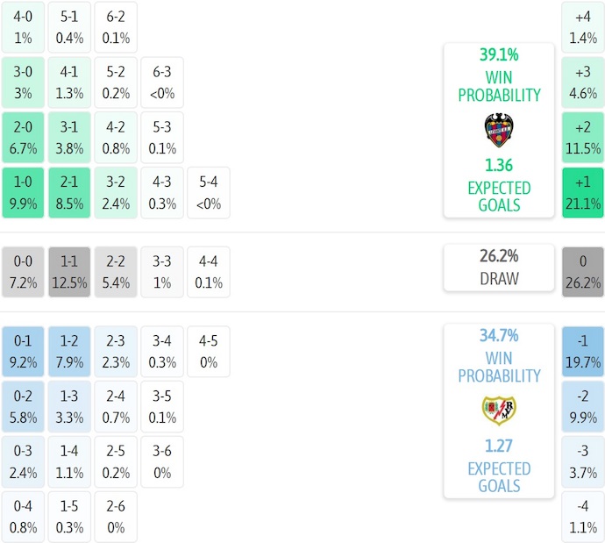
Task: Select the 2-2 draw score cell
Action: pyautogui.click(x=116, y=272)
